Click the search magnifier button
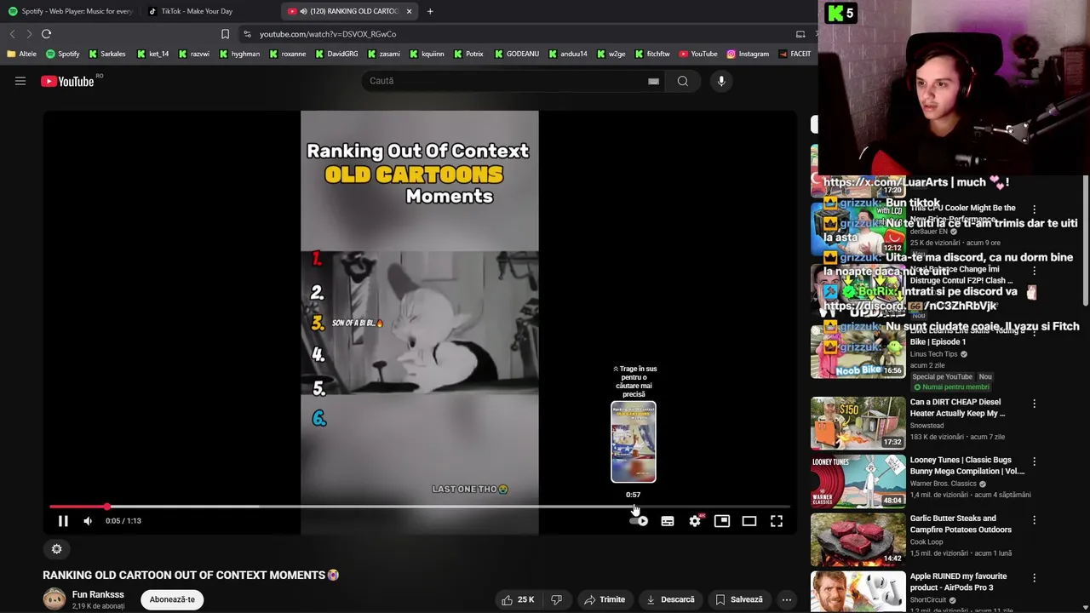This screenshot has height=613, width=1090. 683,81
